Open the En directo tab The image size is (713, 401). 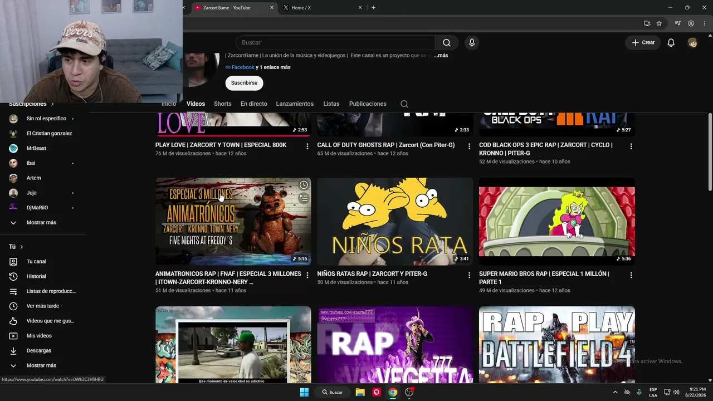point(253,104)
